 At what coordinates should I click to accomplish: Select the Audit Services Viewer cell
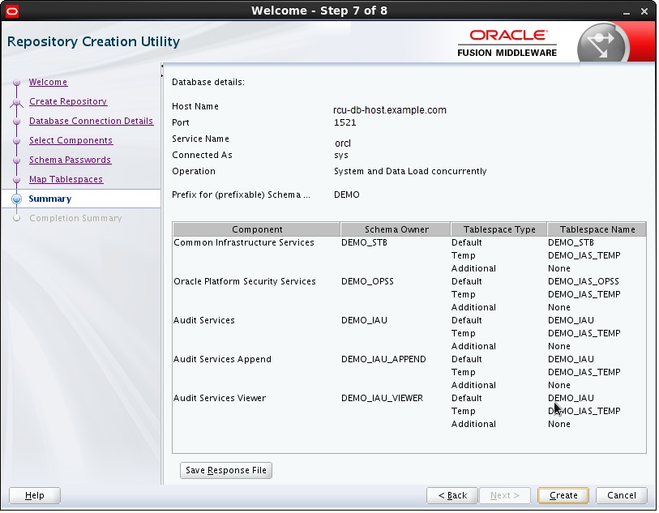pos(220,398)
